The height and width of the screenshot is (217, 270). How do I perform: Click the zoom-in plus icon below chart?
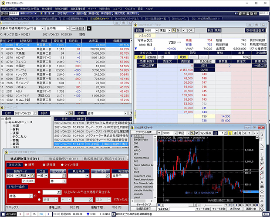[226, 205]
